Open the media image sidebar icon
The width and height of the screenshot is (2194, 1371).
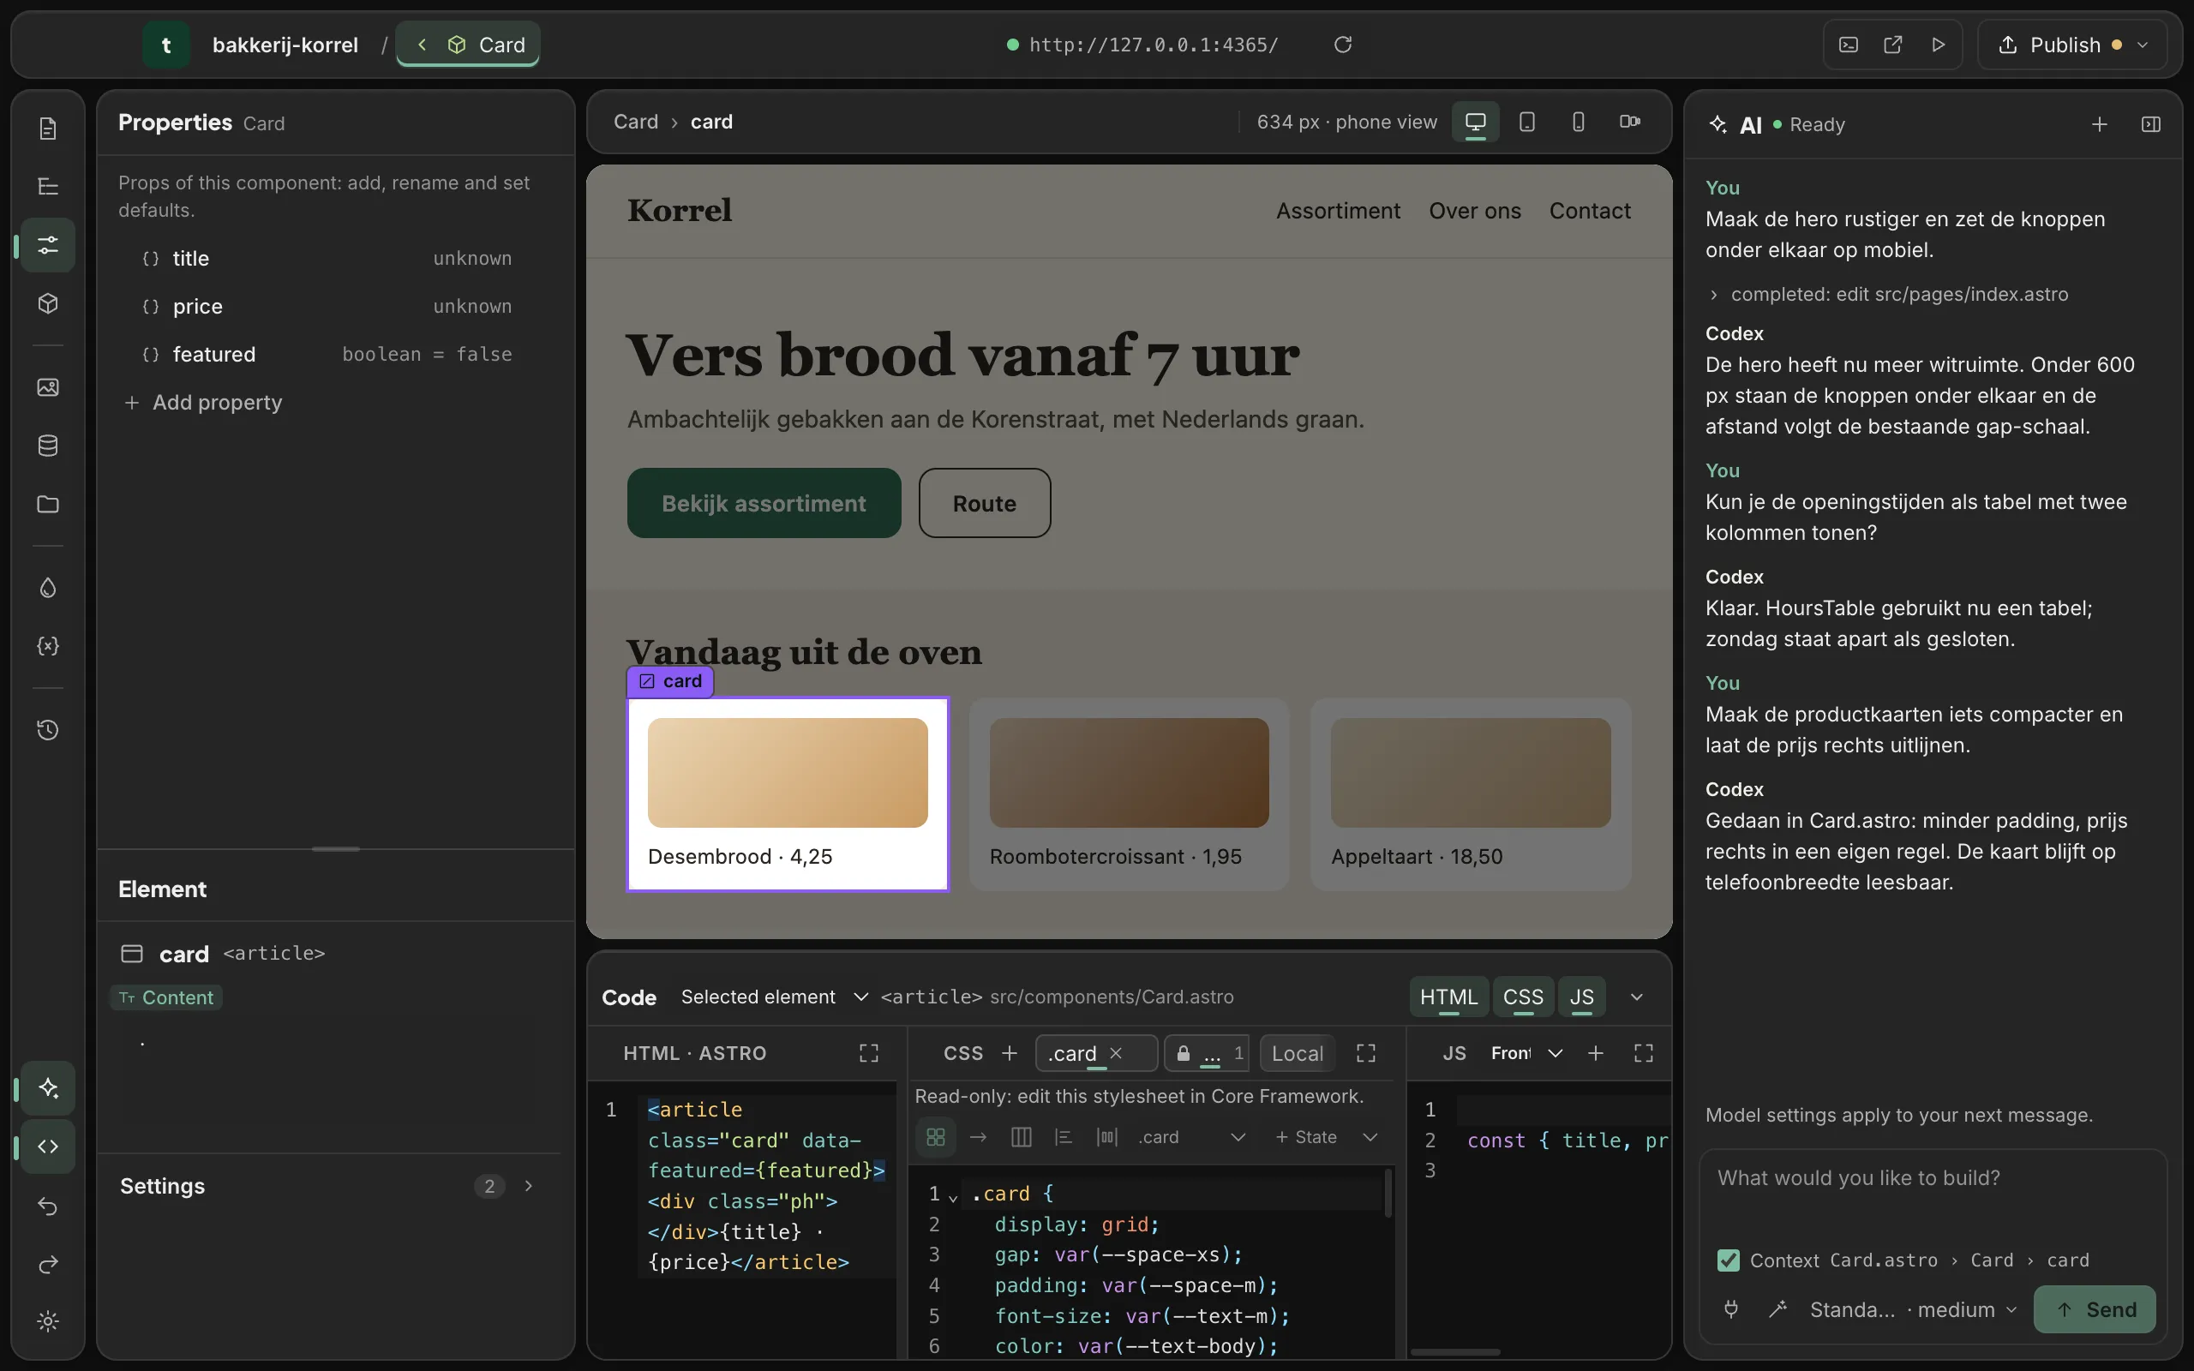click(48, 387)
